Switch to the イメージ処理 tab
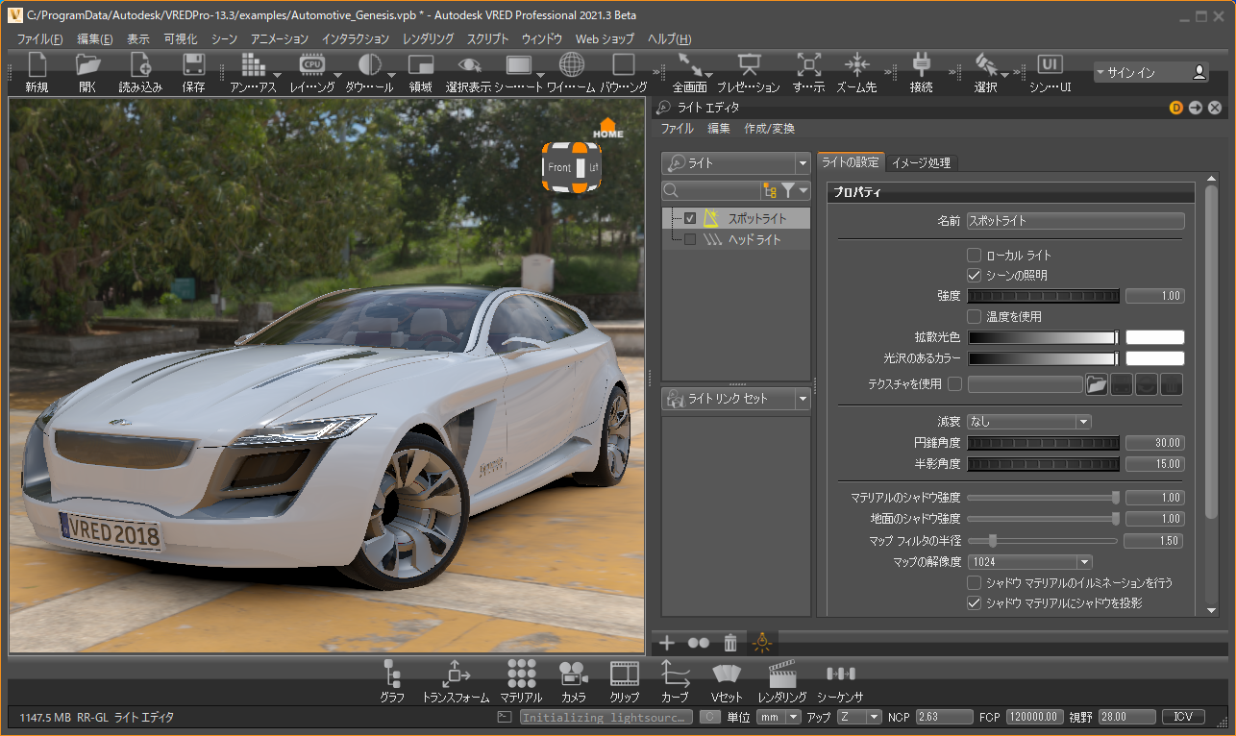This screenshot has height=736, width=1236. click(921, 162)
